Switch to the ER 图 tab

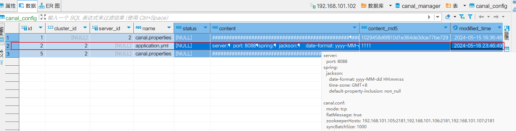50,6
